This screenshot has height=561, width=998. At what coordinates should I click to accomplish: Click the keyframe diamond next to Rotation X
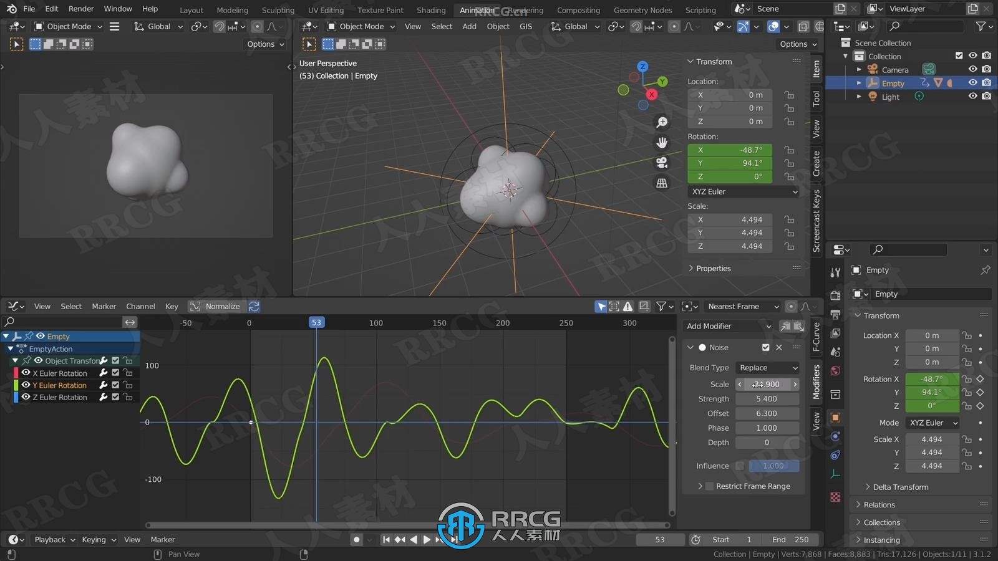click(980, 379)
